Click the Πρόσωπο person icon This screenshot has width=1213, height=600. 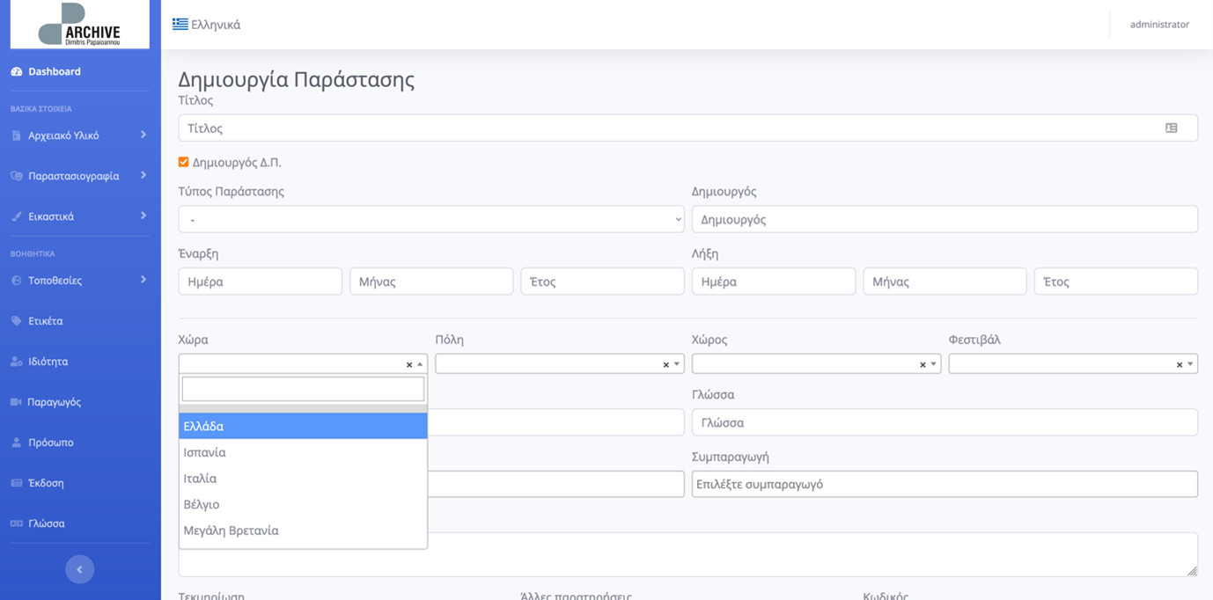tap(16, 443)
